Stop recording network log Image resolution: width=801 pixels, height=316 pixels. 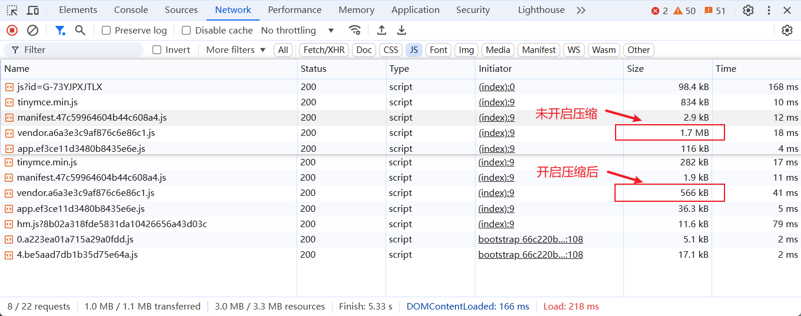click(12, 31)
